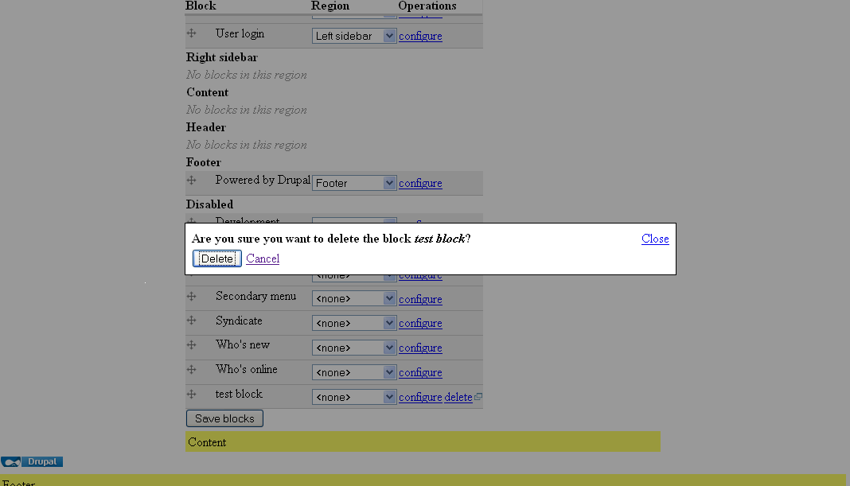Open the User login region dropdown
Screen dimensions: 850x486
tap(354, 36)
